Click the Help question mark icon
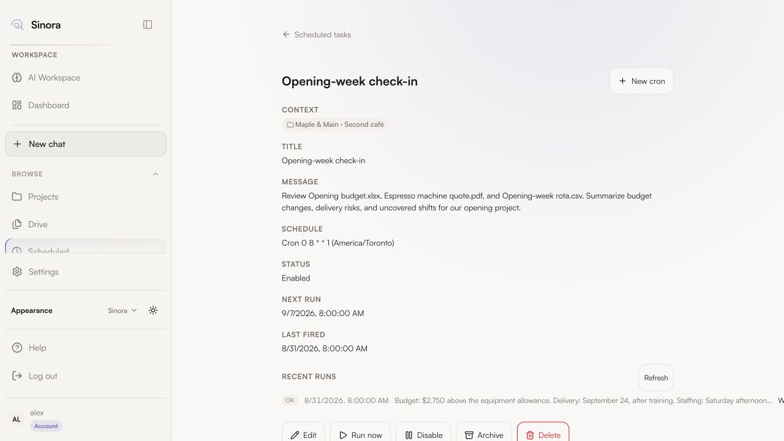 coord(17,348)
